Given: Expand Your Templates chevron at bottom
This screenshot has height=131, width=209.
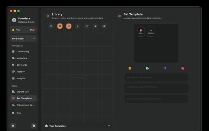Looking at the screenshot, I should click(109, 126).
